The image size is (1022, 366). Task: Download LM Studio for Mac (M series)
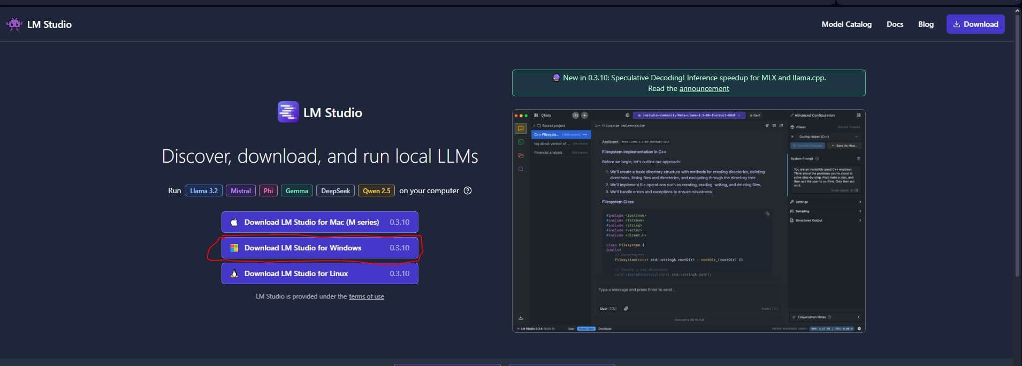[x=320, y=222]
